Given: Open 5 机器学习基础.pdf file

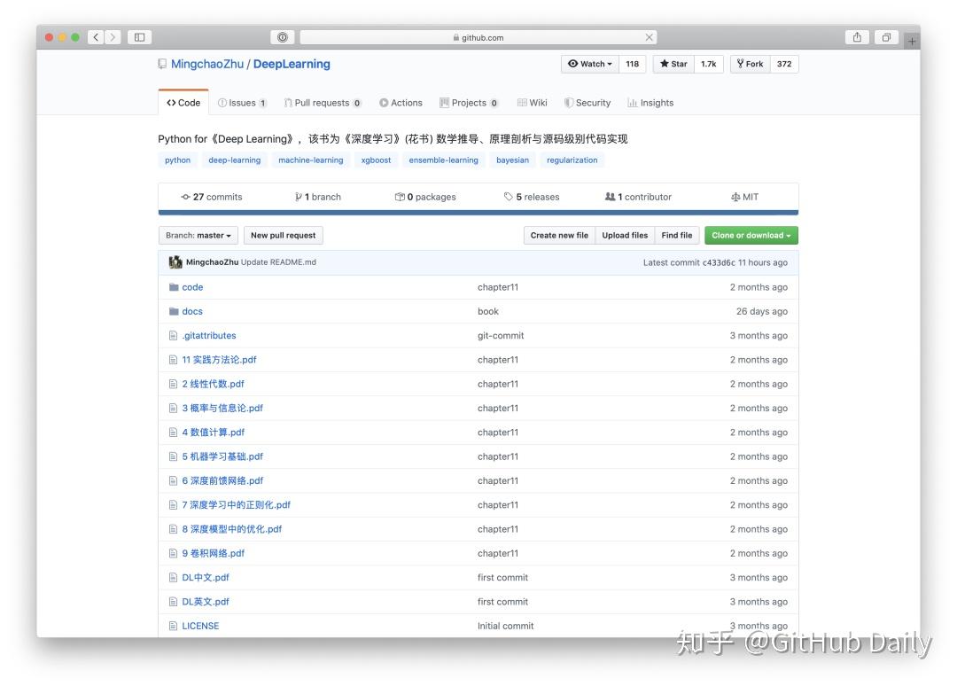Looking at the screenshot, I should 222,456.
